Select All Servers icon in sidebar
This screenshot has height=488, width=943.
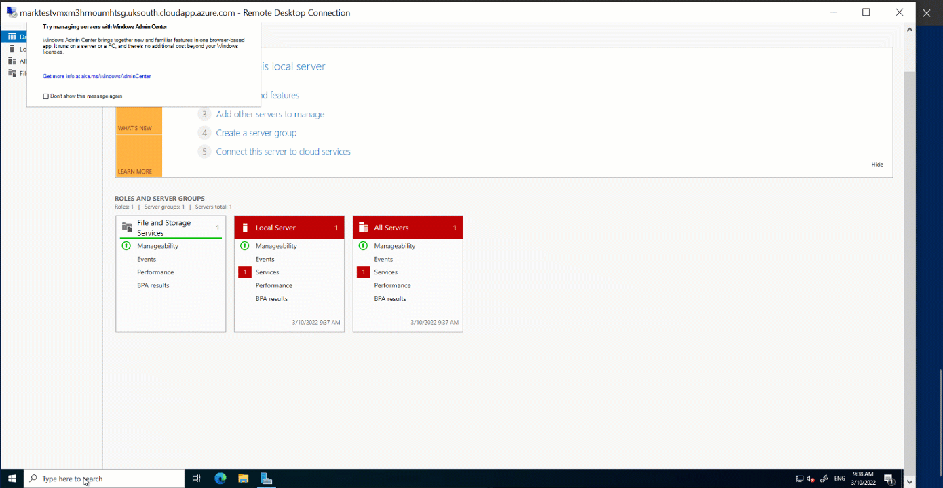[12, 61]
